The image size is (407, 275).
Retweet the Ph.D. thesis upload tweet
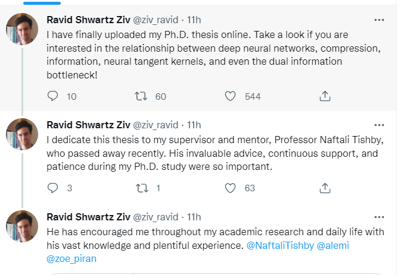(141, 96)
